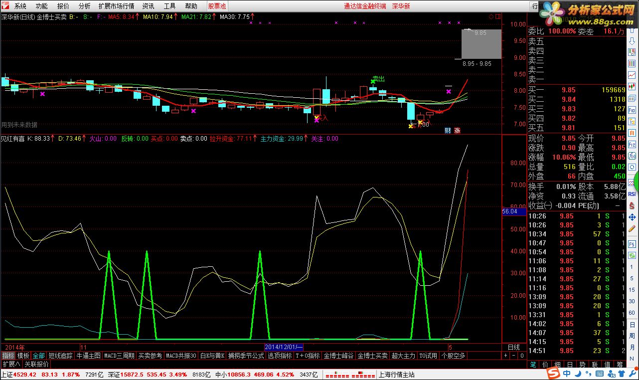
Task: Switch to the 值 value tab
Action: click(608, 365)
